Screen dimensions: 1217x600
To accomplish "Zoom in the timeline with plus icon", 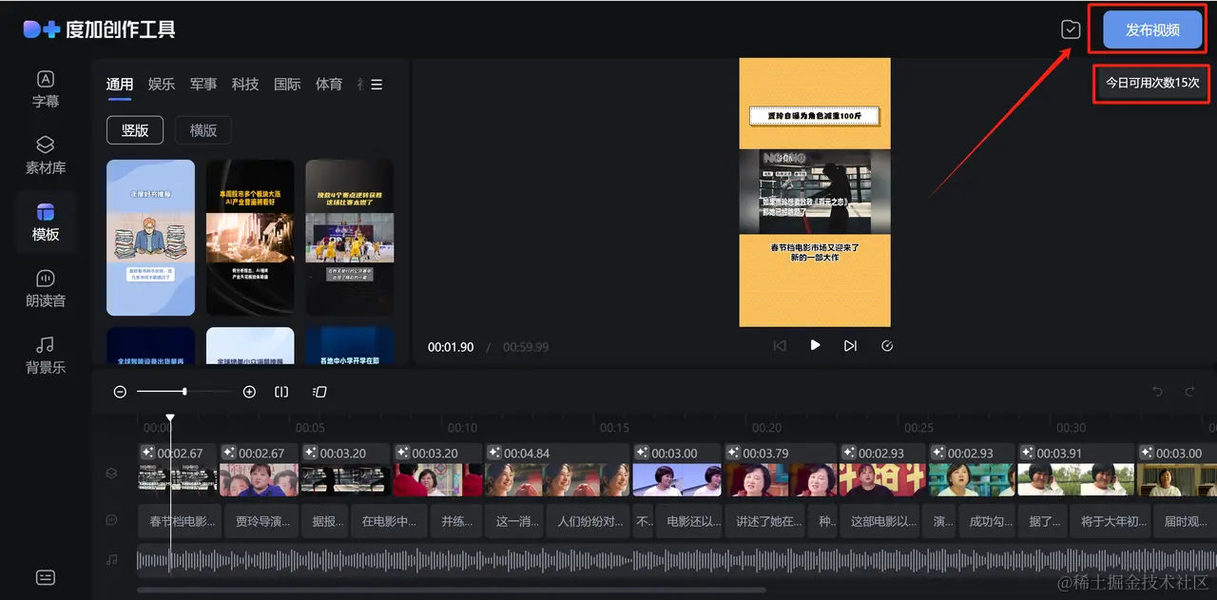I will pyautogui.click(x=249, y=392).
